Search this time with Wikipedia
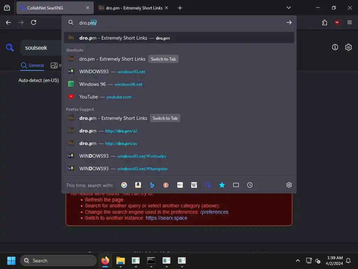Viewport: 358px width, 269px height. click(194, 185)
